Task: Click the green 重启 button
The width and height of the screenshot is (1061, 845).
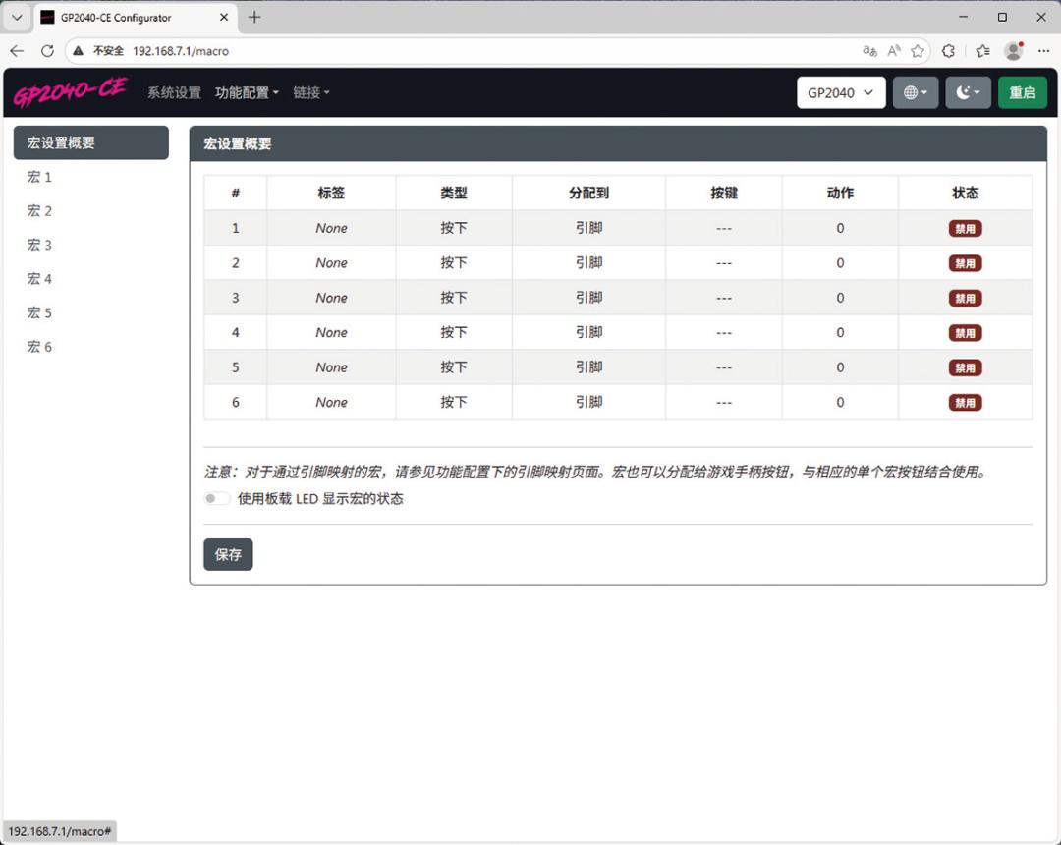Action: tap(1022, 92)
